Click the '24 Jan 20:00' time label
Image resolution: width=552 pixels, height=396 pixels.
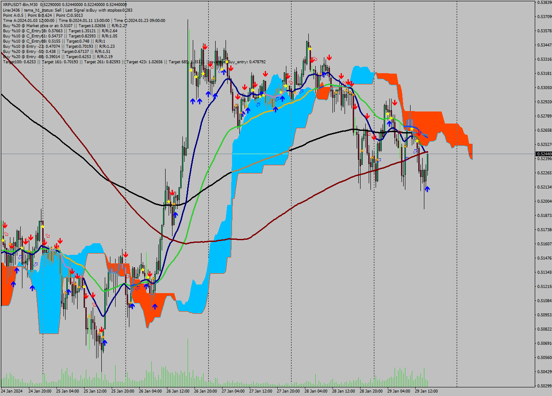point(40,391)
